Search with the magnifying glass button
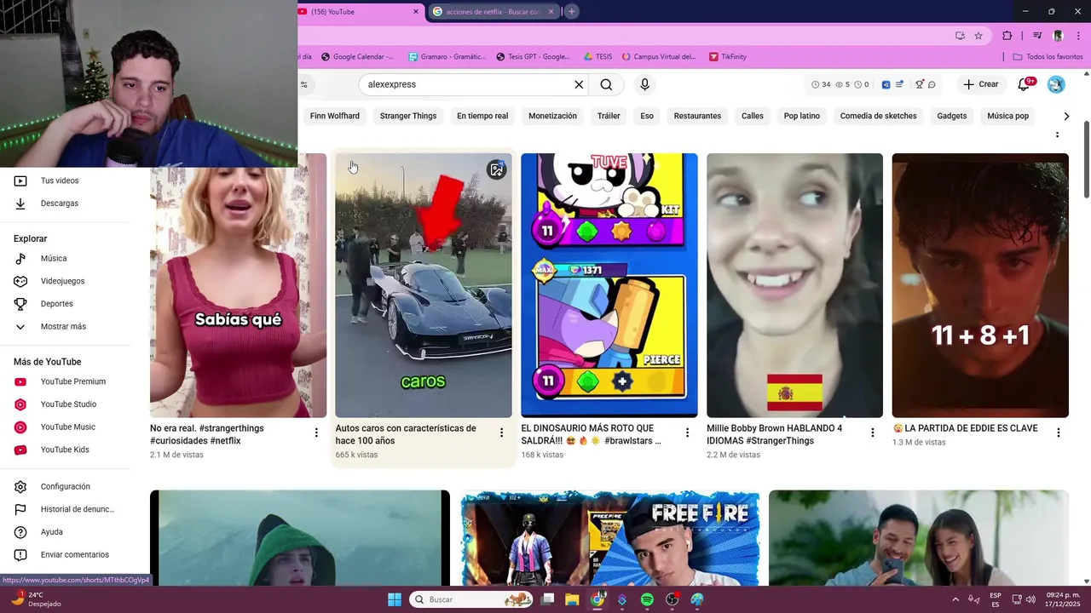The image size is (1091, 613). 606,84
